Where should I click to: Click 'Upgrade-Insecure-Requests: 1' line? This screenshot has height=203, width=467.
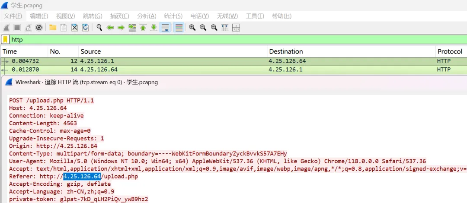tap(57, 138)
